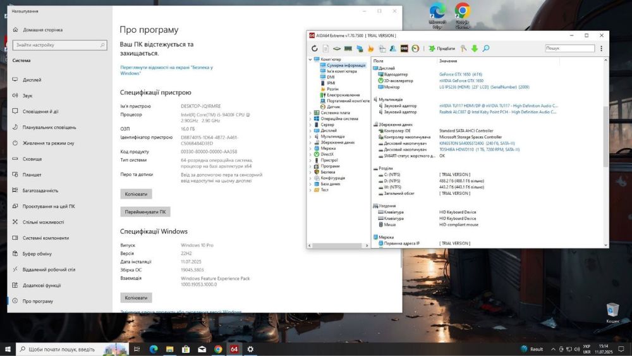Screen dimensions: 632x356
Task: Click the AIDA64 icon on taskbar
Action: (x=234, y=349)
